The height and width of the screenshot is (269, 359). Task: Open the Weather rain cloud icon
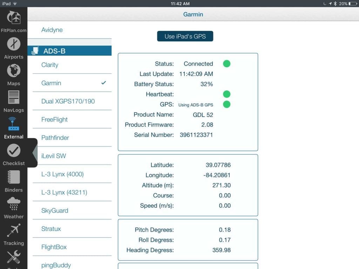[x=14, y=204]
